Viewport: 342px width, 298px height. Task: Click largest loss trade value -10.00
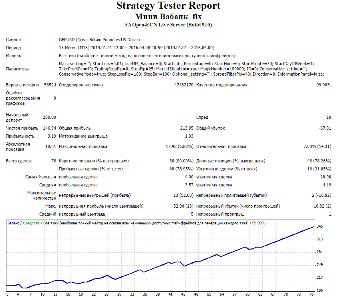pos(325,177)
